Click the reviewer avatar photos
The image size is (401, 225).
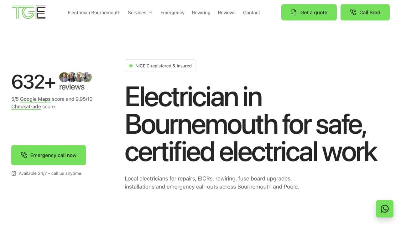76,77
